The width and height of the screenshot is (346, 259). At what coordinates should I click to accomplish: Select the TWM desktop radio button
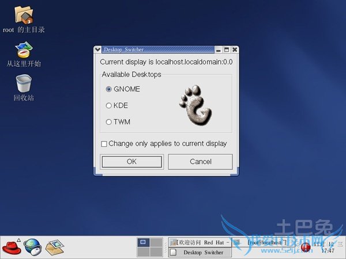pos(108,122)
